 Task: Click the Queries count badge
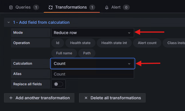36,7
